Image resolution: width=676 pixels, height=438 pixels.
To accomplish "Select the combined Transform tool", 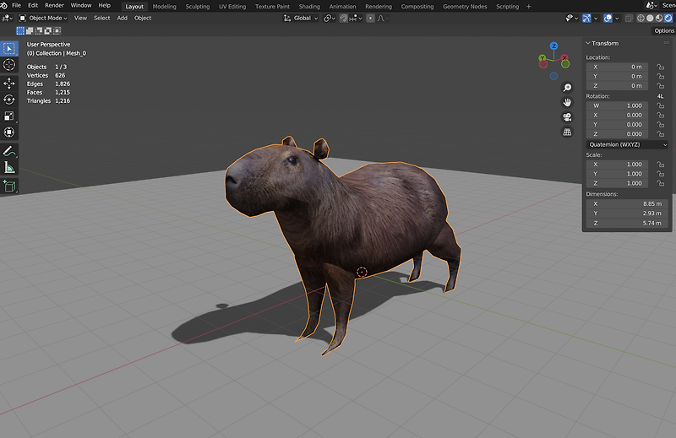I will [x=9, y=132].
